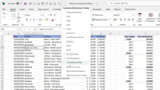Close the Customize Quick Access Toolbar dropdown arrow
Viewport: 160px width, 90px height.
point(63,3)
